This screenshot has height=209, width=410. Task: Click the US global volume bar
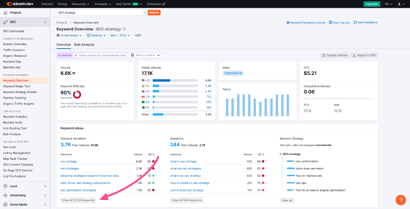click(175, 80)
